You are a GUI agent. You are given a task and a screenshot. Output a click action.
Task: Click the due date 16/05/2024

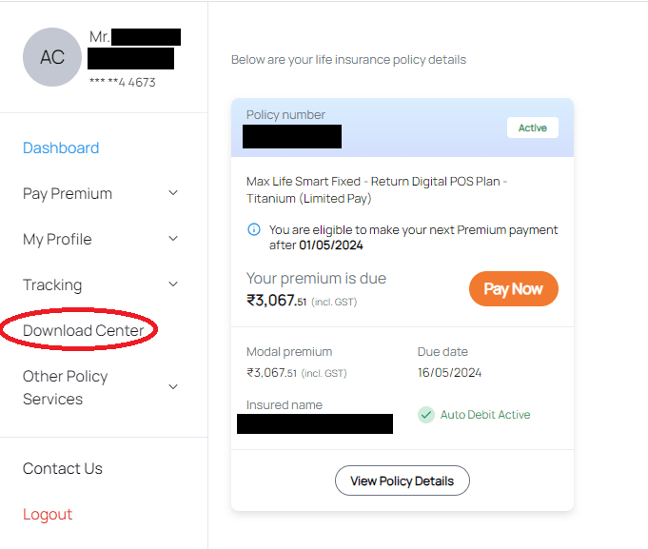[x=449, y=373]
